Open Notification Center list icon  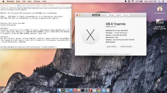163,1
